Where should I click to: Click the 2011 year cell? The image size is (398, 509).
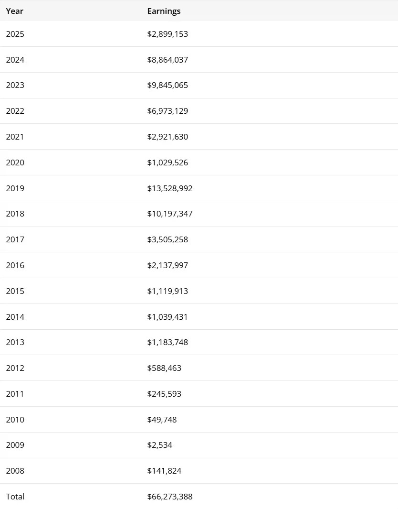15,394
